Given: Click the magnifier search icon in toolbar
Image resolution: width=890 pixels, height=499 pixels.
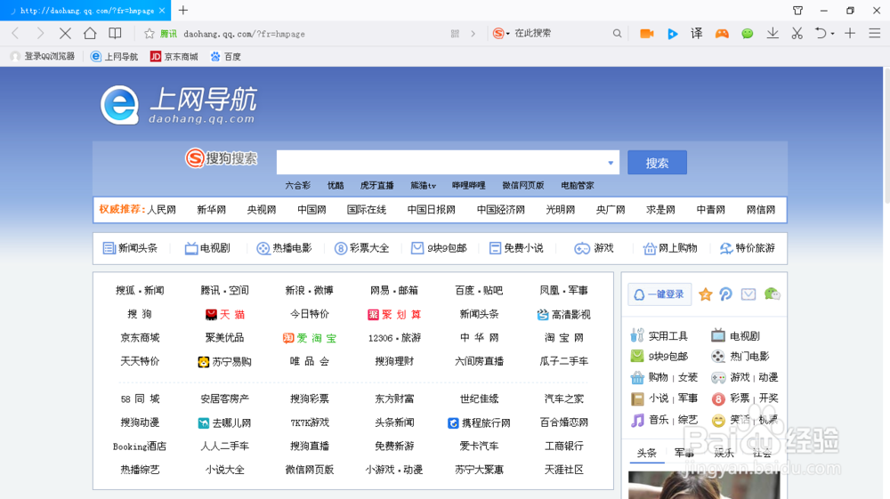Looking at the screenshot, I should tap(617, 34).
